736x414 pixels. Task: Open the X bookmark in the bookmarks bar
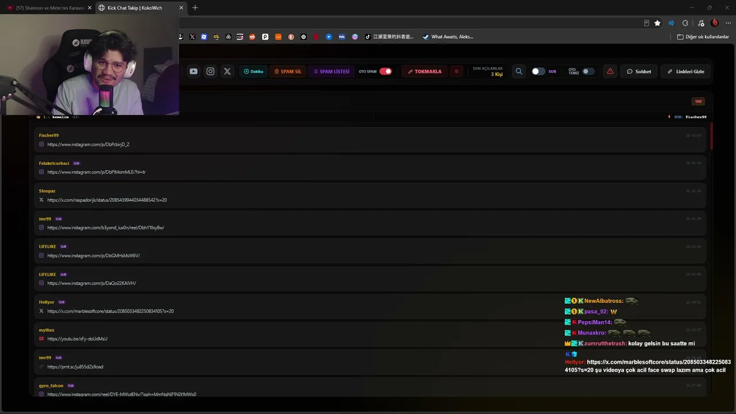click(x=192, y=37)
